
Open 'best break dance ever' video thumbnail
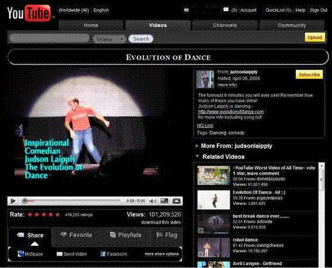(x=214, y=224)
